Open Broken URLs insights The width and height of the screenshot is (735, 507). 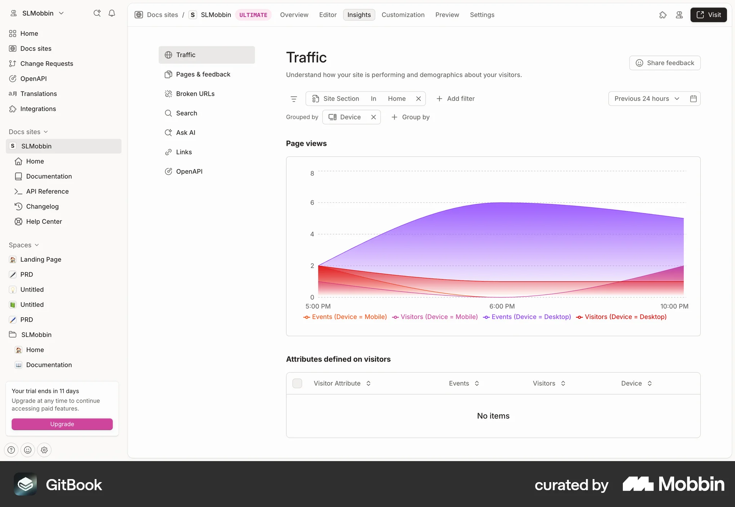pyautogui.click(x=207, y=94)
